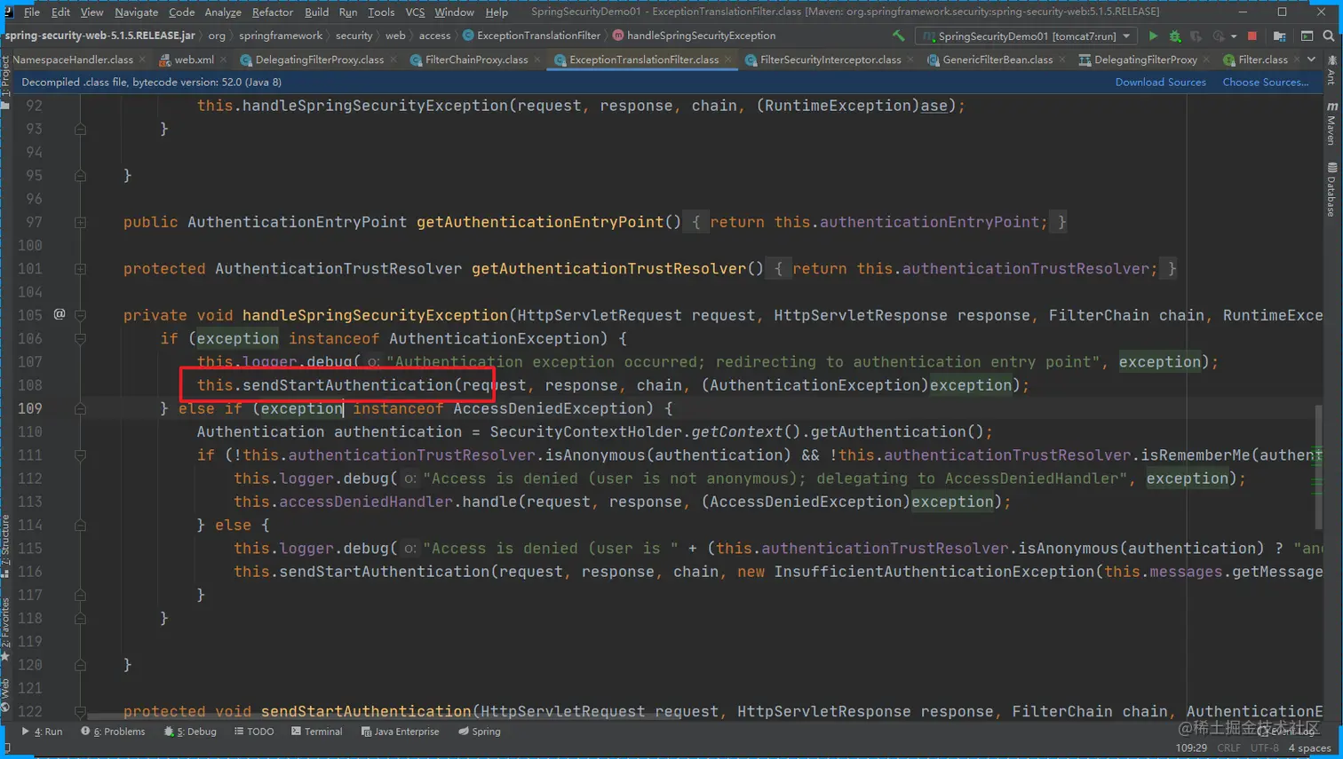This screenshot has width=1343, height=759.
Task: Switch to FilterChainProxy.class tab
Action: 476,59
